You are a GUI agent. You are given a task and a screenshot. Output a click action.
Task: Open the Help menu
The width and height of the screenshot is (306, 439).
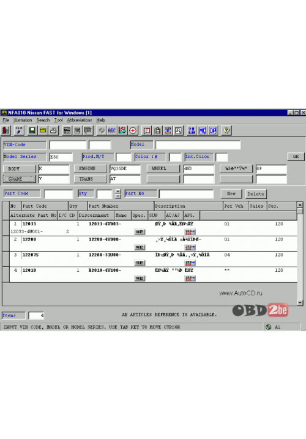pyautogui.click(x=101, y=120)
